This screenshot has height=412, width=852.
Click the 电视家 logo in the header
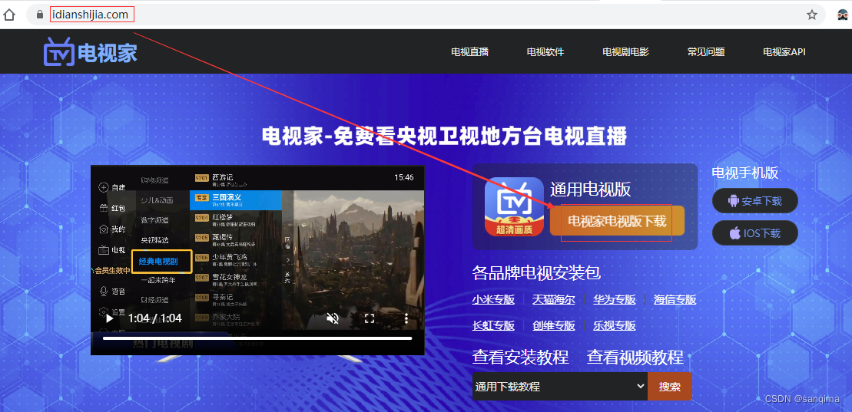pos(90,52)
